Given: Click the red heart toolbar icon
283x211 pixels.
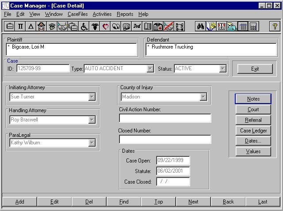Looking at the screenshot, I should [105, 26].
